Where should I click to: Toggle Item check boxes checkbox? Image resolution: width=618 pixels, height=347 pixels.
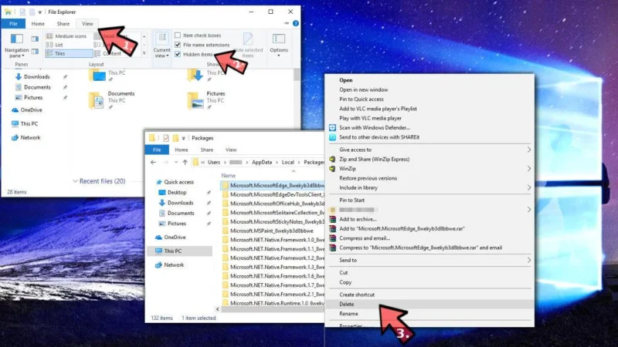pos(178,35)
